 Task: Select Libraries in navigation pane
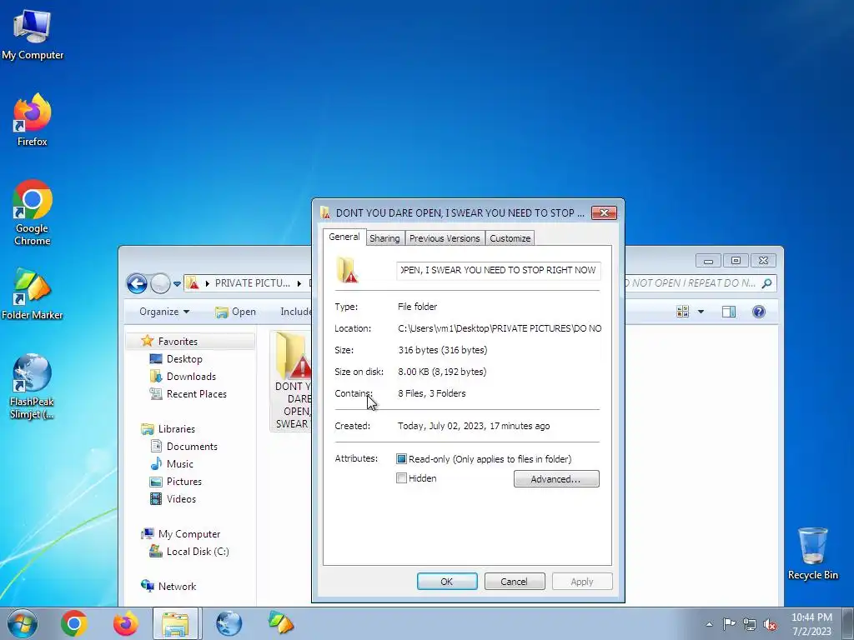[x=177, y=429]
